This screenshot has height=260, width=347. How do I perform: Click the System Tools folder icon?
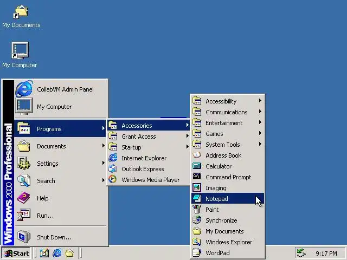click(x=196, y=144)
